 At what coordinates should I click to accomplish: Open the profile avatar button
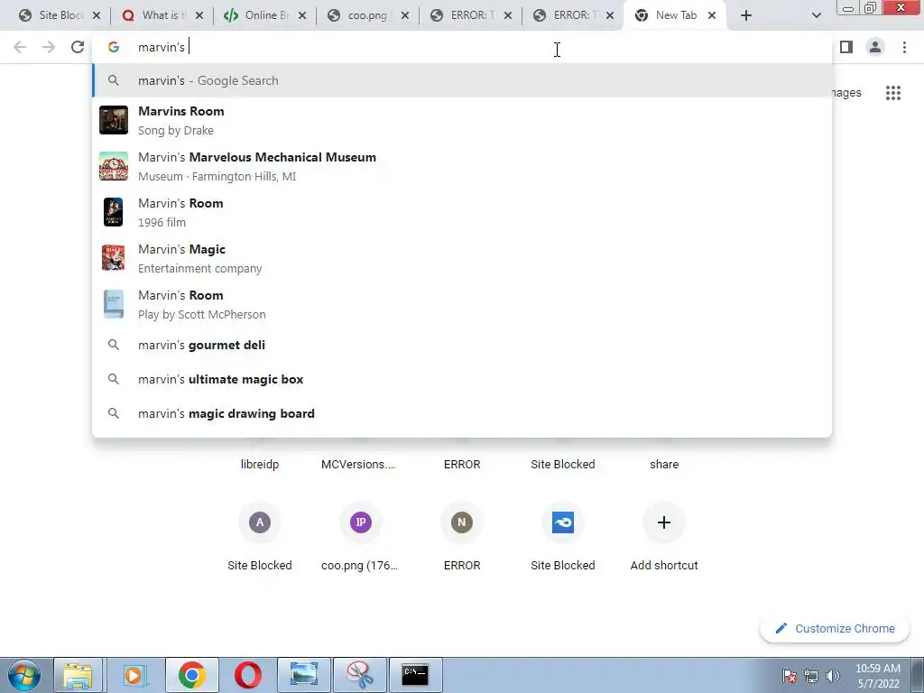(x=875, y=47)
